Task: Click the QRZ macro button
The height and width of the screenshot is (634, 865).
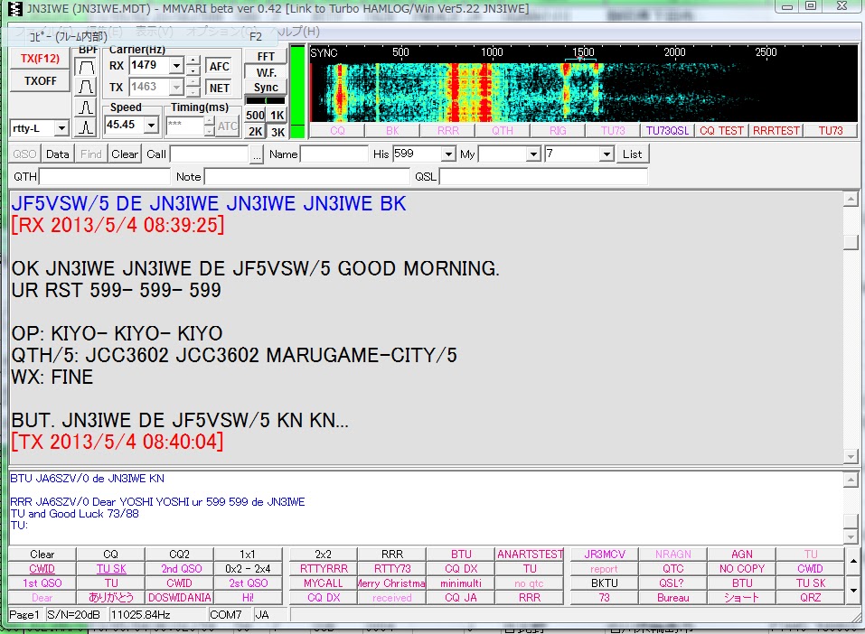Action: click(x=811, y=597)
